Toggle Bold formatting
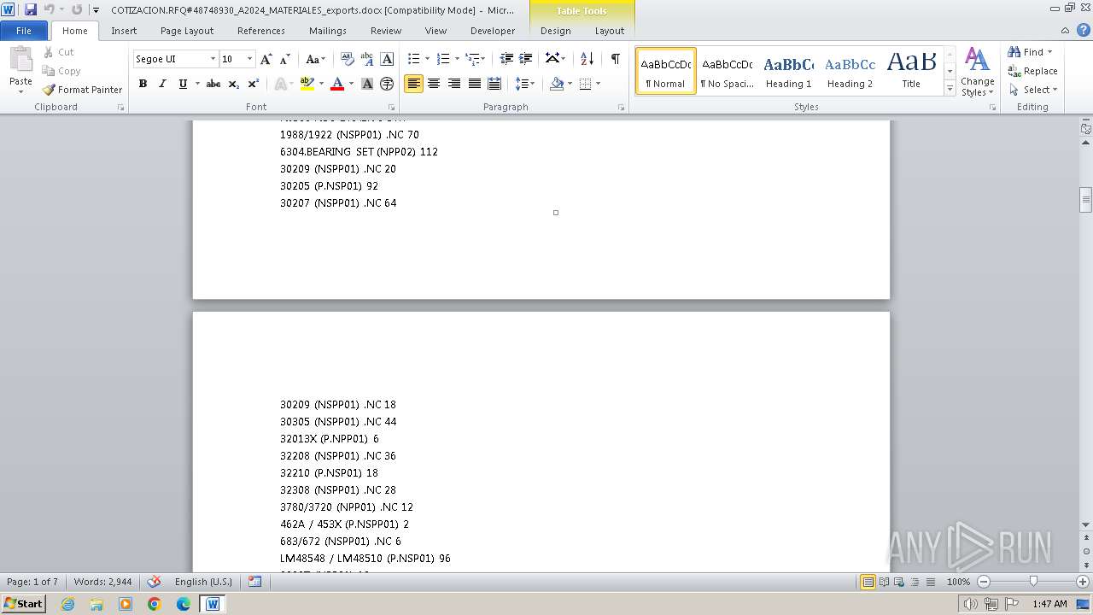This screenshot has height=615, width=1093. point(143,84)
